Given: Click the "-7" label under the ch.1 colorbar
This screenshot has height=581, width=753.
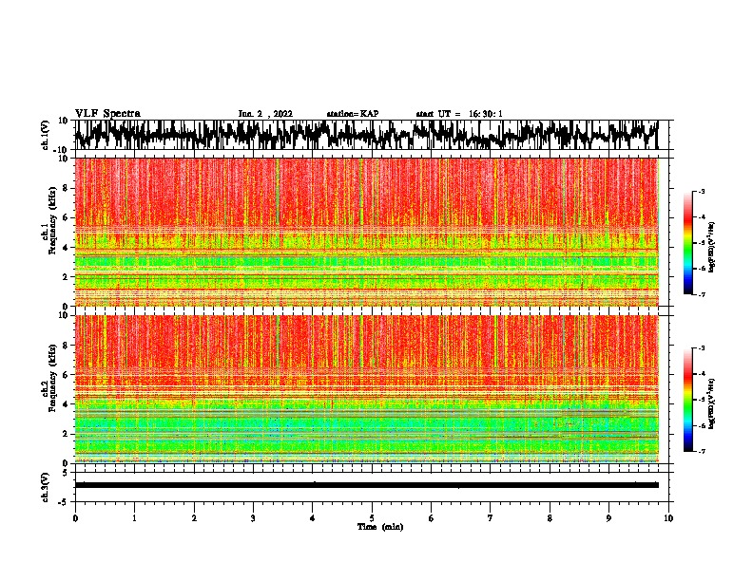Looking at the screenshot, I should pyautogui.click(x=701, y=294).
